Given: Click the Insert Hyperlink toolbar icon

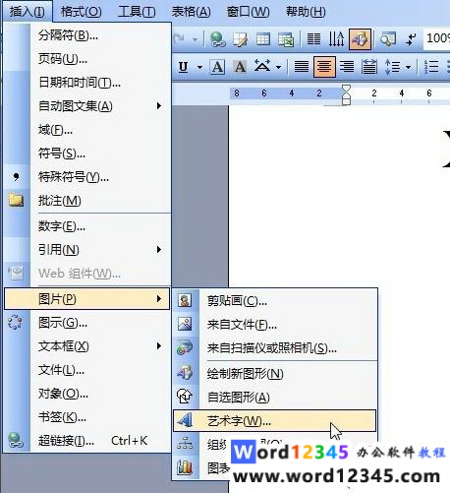Looking at the screenshot, I should coord(217,39).
